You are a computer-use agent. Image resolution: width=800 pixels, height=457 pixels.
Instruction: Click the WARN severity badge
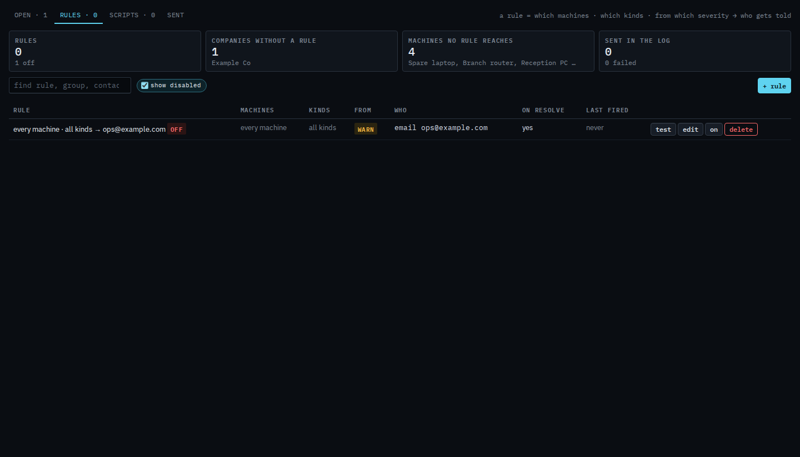point(366,129)
